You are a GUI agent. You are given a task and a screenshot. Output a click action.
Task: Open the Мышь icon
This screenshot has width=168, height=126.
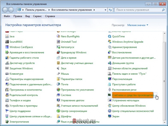pos(58,74)
